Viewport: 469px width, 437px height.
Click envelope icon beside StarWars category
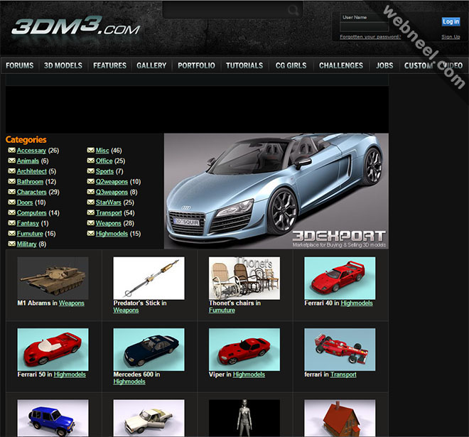click(91, 203)
